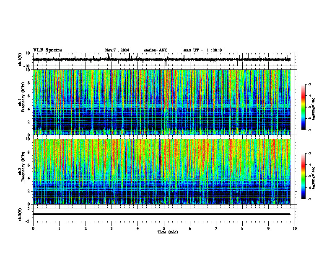This screenshot has width=332, height=256.
Task: Click the "ch.1(V)" waveform axis label
Action: [x=20, y=59]
